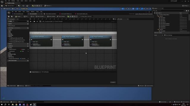Toggle Hide Unrelated nodes in Blueprint toolbar
The image size is (190, 106).
click(40, 16)
